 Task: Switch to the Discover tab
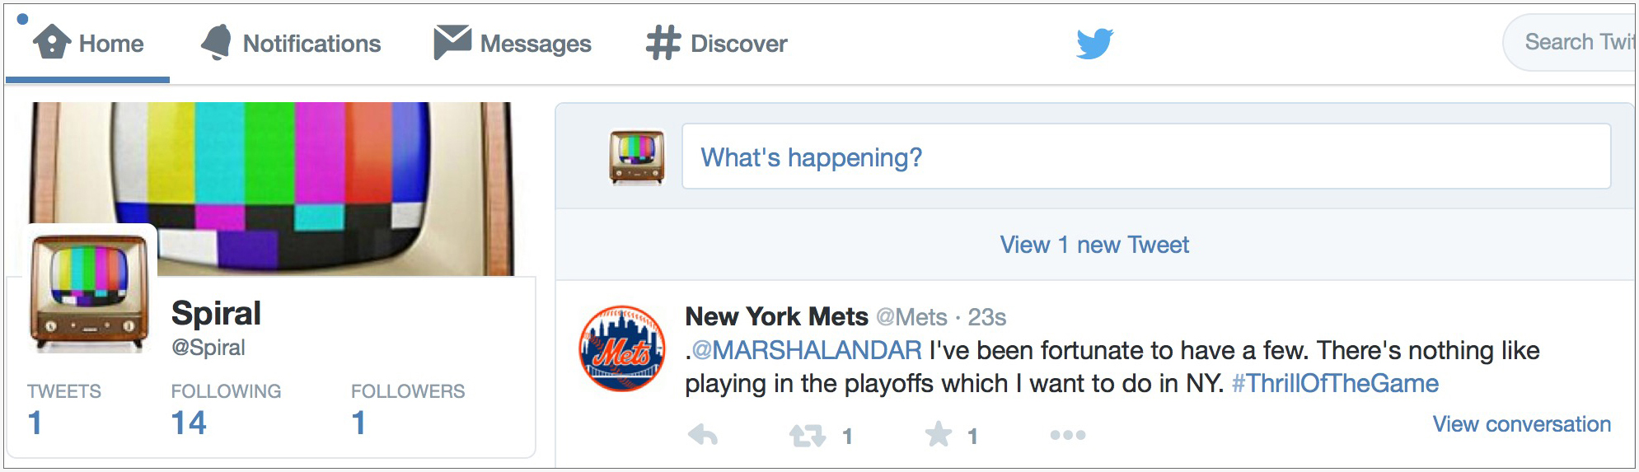(717, 43)
